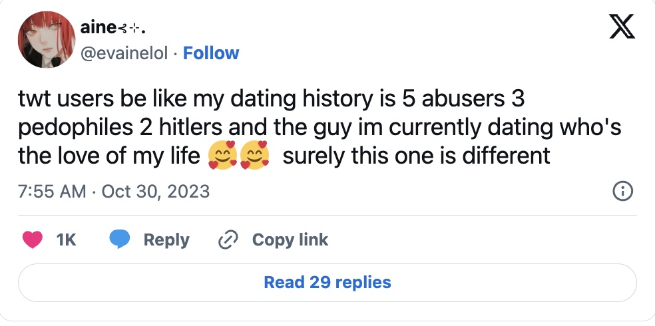
Task: Open the red-haired profile avatar
Action: coord(45,40)
